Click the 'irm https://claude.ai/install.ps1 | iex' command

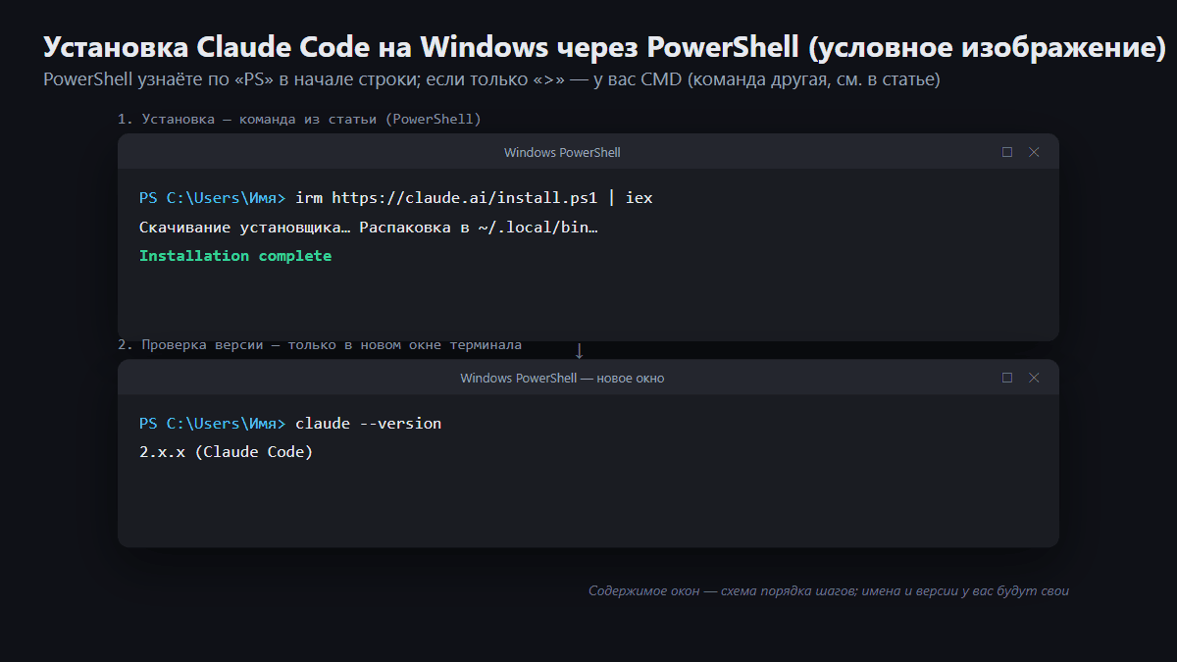(474, 198)
